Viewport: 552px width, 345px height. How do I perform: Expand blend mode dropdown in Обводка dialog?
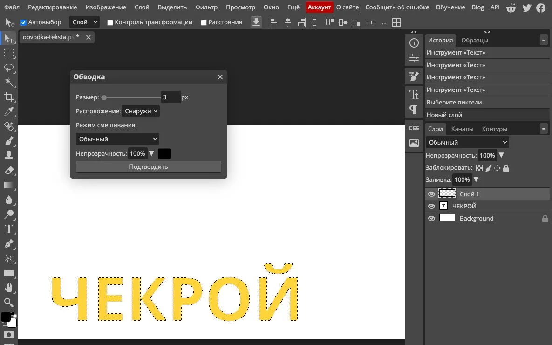tap(117, 139)
